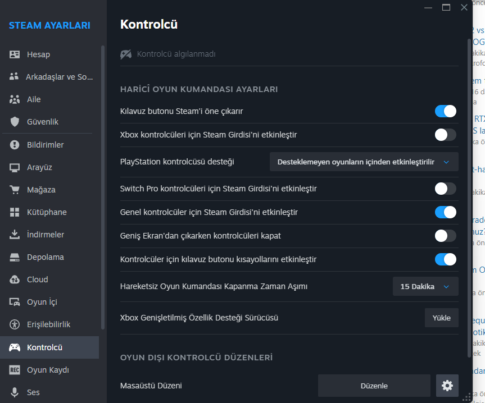This screenshot has width=485, height=403.
Task: Click the Depolama drive icon
Action: tap(15, 257)
